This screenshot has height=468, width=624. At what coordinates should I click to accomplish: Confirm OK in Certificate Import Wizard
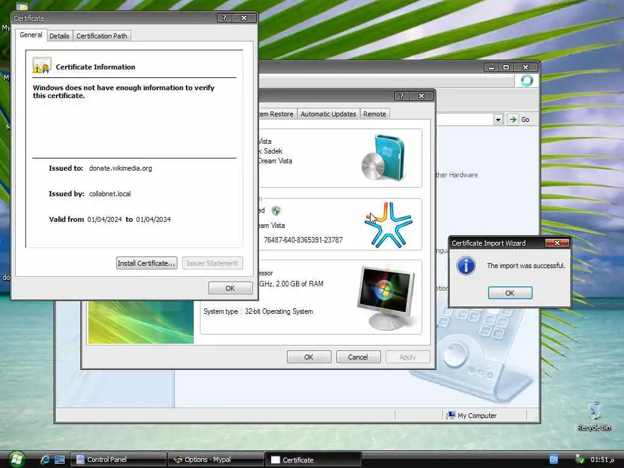pos(510,293)
